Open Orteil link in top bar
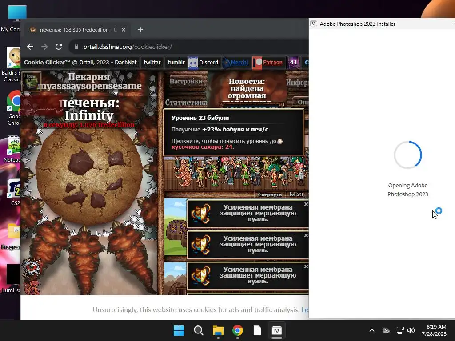Screen dimensions: 455x341 click(x=86, y=62)
